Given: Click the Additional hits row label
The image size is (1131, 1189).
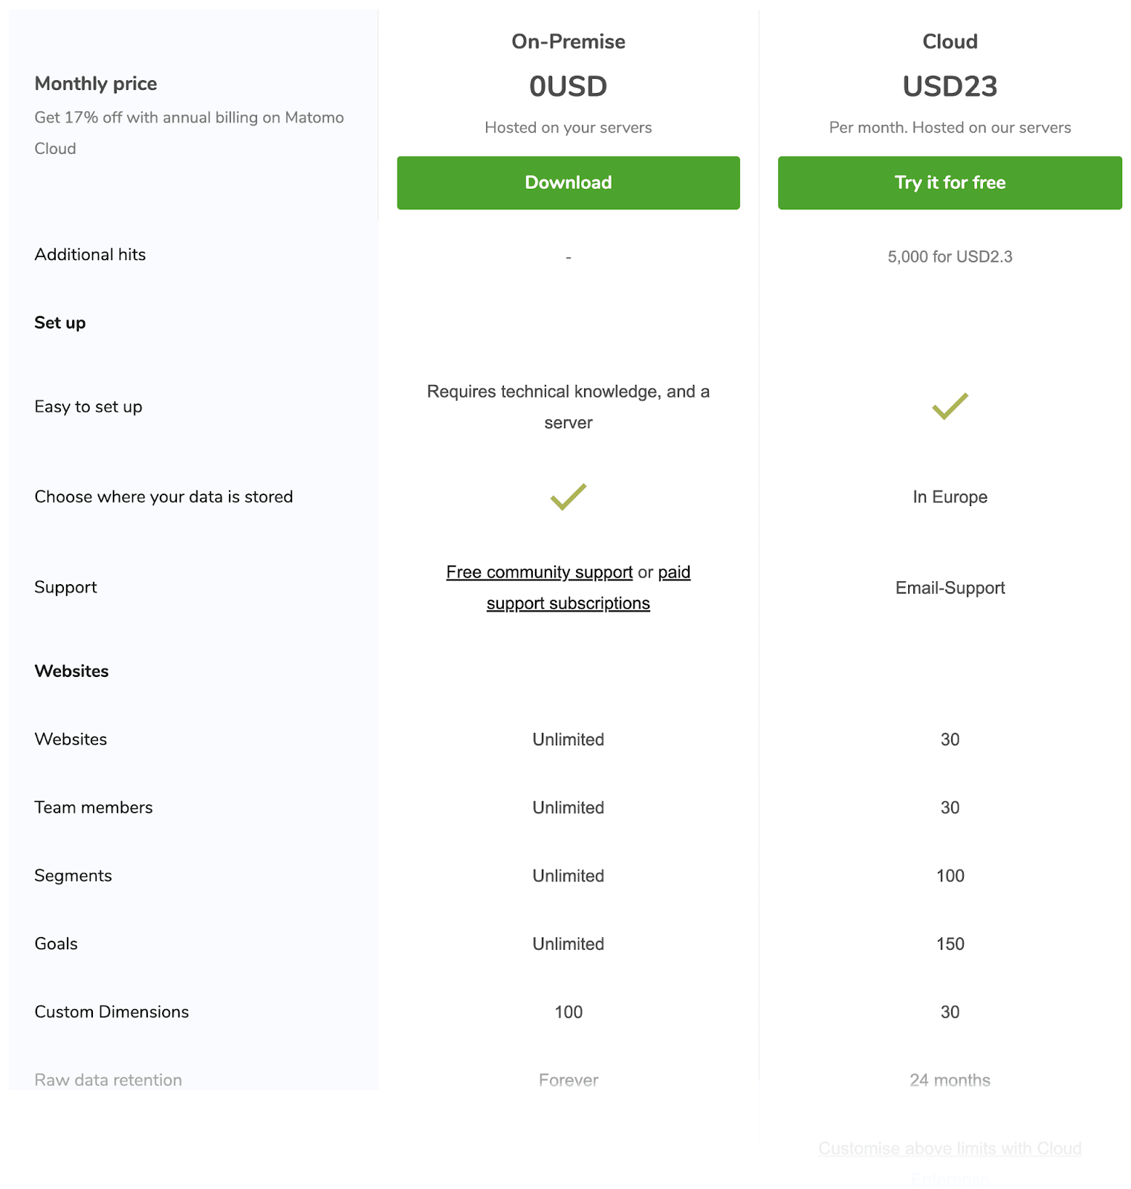Looking at the screenshot, I should click(89, 254).
